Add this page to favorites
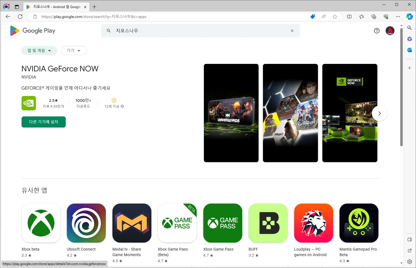This screenshot has width=416, height=268. pyautogui.click(x=335, y=17)
